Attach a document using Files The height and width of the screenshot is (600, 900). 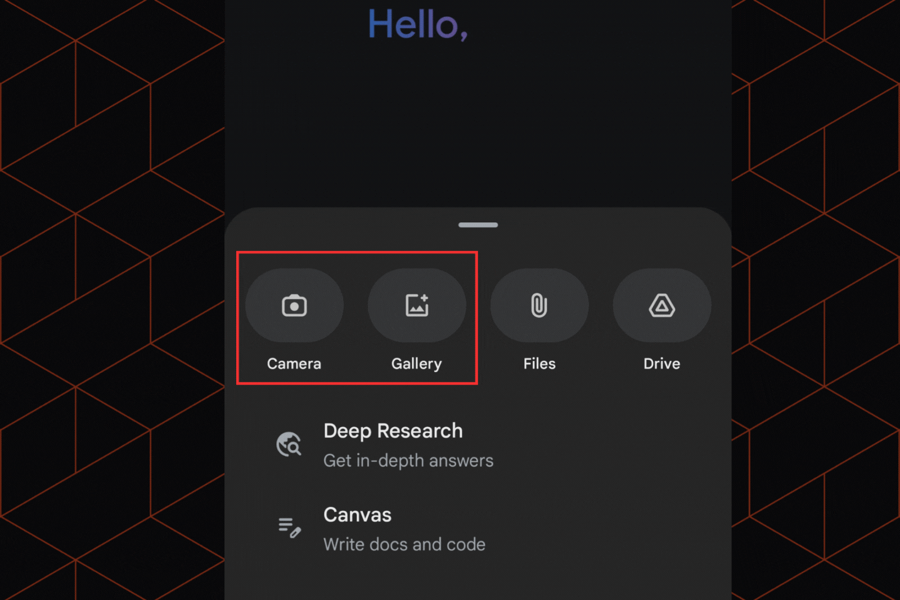(x=539, y=305)
